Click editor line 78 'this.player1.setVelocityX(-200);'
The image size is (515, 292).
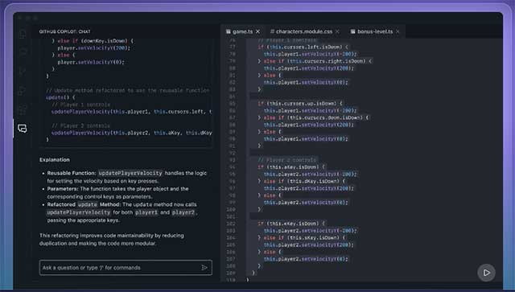310,54
